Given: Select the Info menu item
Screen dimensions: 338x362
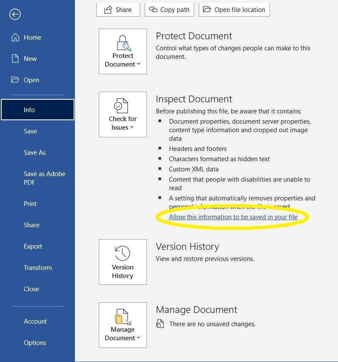Looking at the screenshot, I should pyautogui.click(x=37, y=110).
